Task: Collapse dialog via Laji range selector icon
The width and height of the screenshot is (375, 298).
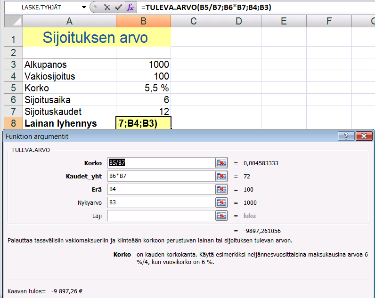Action: [x=221, y=216]
